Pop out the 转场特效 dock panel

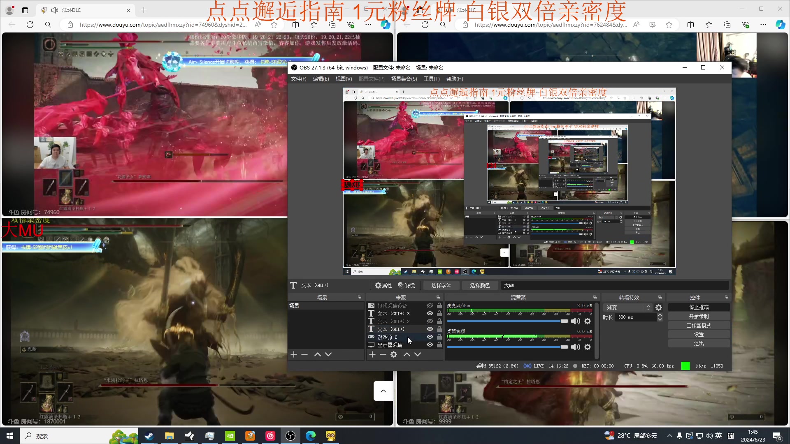(x=660, y=297)
